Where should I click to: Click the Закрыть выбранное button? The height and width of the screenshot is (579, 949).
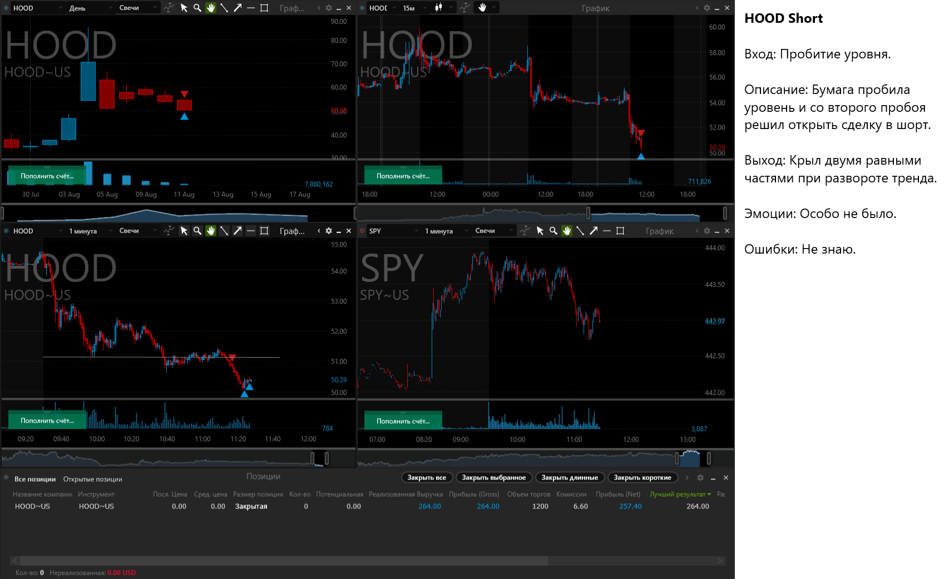click(x=493, y=477)
